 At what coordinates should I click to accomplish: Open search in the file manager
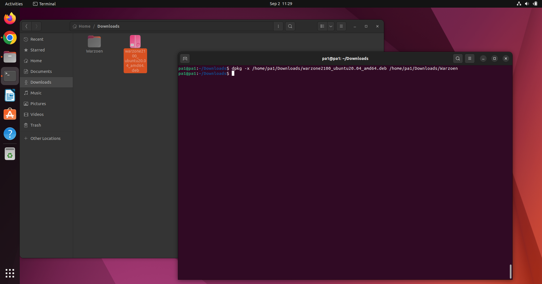point(290,26)
